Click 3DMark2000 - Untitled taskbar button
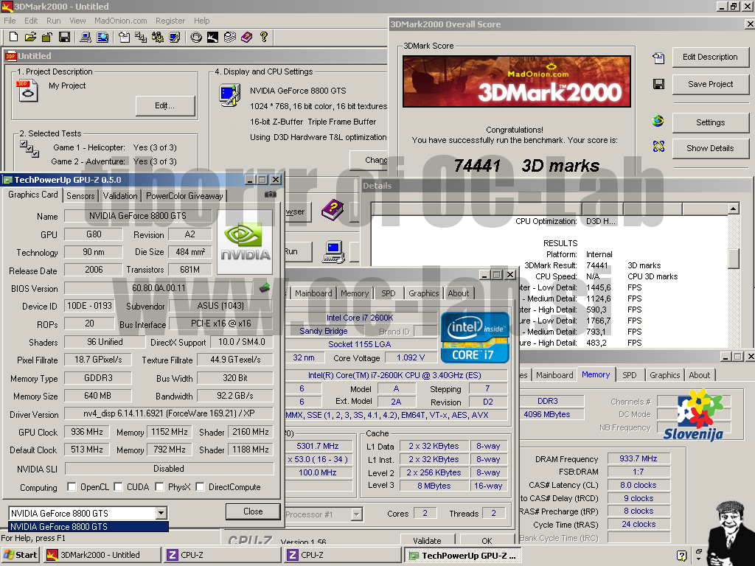This screenshot has width=755, height=566. point(102,555)
